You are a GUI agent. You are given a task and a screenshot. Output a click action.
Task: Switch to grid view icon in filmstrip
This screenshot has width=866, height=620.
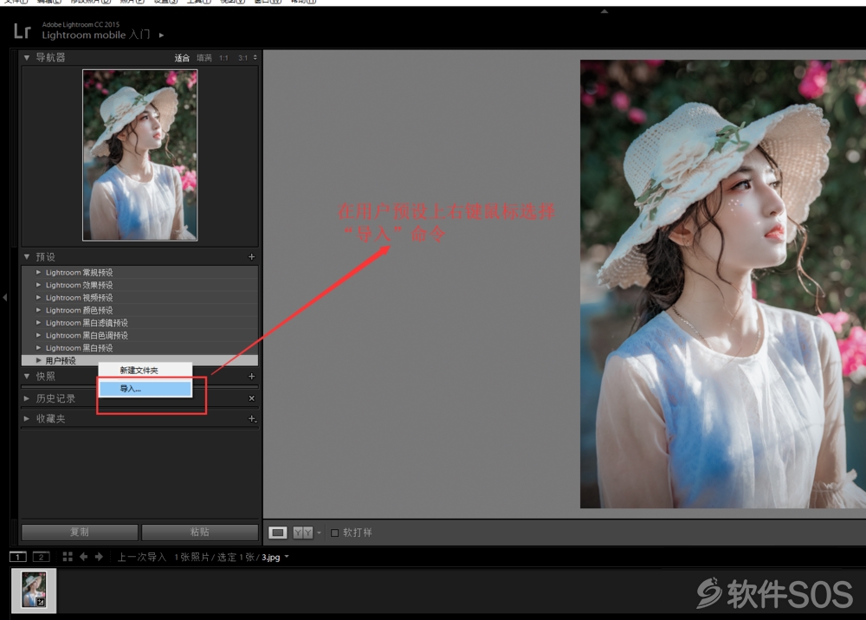[x=68, y=557]
